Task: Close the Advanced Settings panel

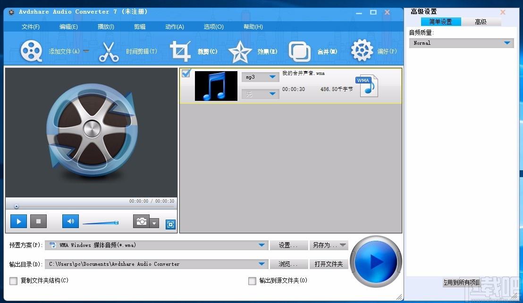Action: (503, 12)
